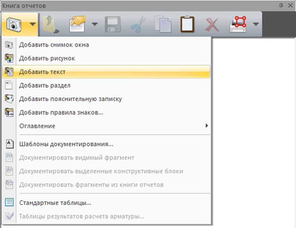The image size is (296, 228).
Task: Click the blank page icon beside Добавить раздел
Action: (9, 85)
